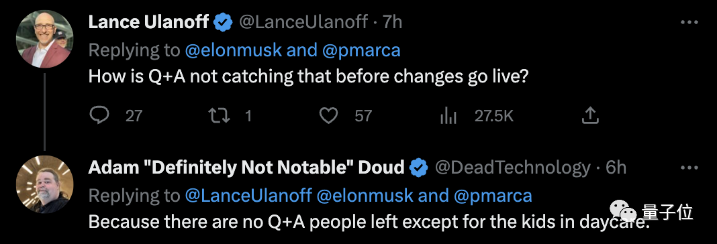Open Lance Ulanoff's profile picture
717x244 pixels.
pos(45,39)
